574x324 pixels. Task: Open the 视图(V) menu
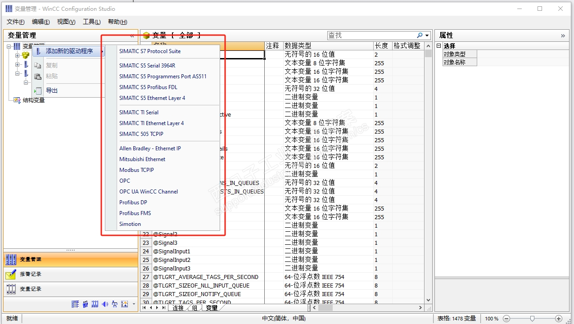click(66, 22)
